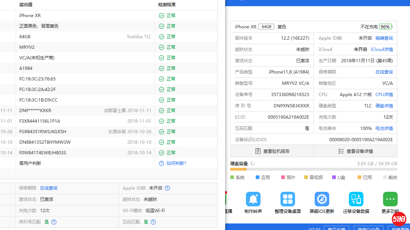Screen dimensions: 410x230
Task: Click the 查看设备详情 button
Action: 355,151
